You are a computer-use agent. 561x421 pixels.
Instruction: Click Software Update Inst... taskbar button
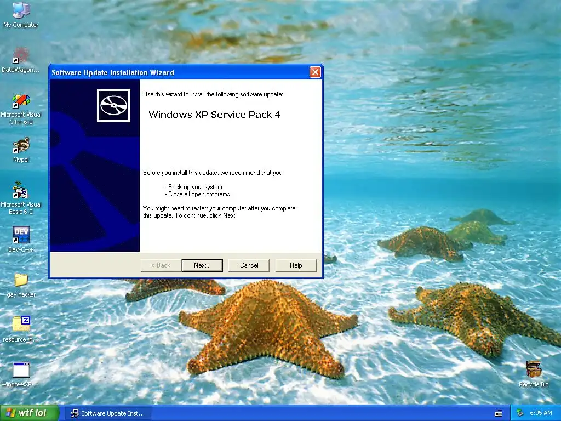coord(110,413)
